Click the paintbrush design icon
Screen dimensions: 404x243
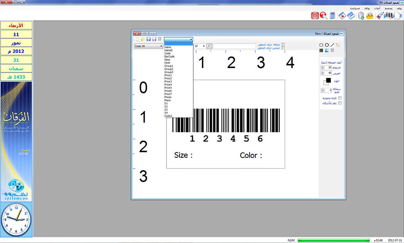click(379, 16)
